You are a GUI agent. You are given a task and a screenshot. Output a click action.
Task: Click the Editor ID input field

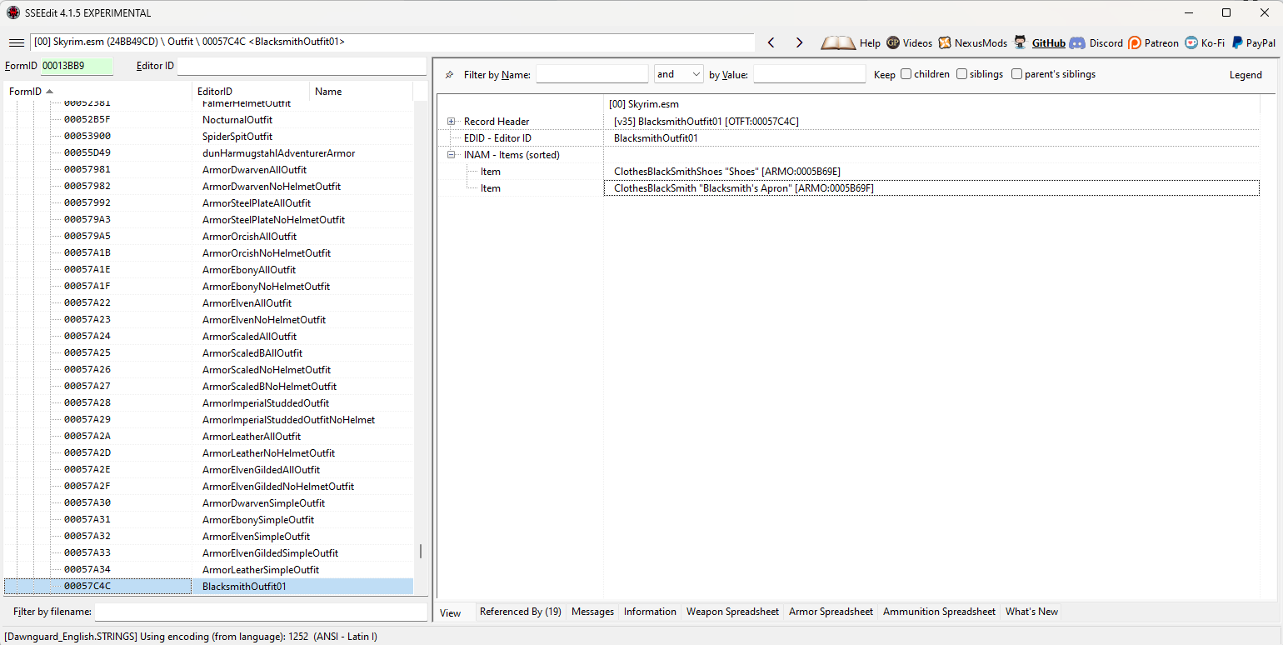pos(302,66)
